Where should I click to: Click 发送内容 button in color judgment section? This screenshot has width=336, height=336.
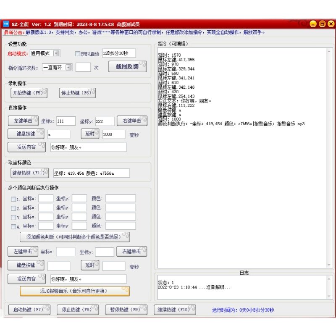(26, 279)
